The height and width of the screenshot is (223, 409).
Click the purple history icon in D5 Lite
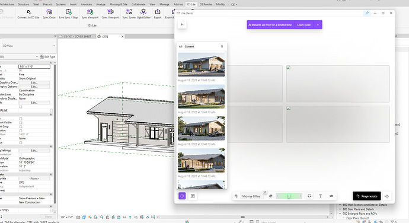[x=182, y=196]
